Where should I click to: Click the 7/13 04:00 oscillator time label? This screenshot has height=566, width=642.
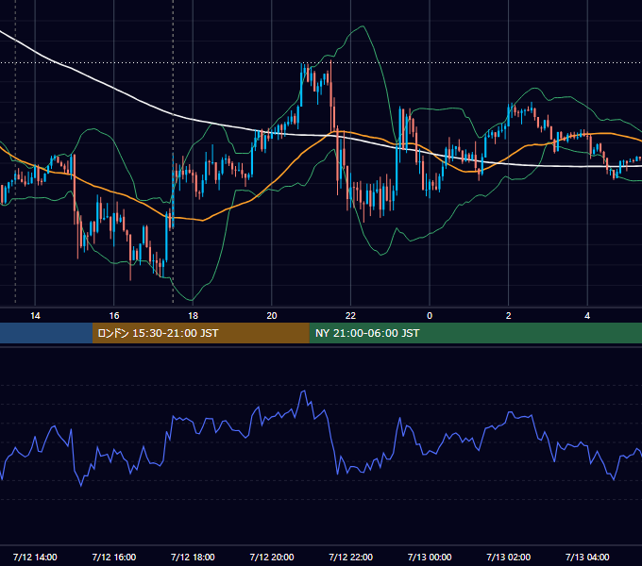coord(587,557)
